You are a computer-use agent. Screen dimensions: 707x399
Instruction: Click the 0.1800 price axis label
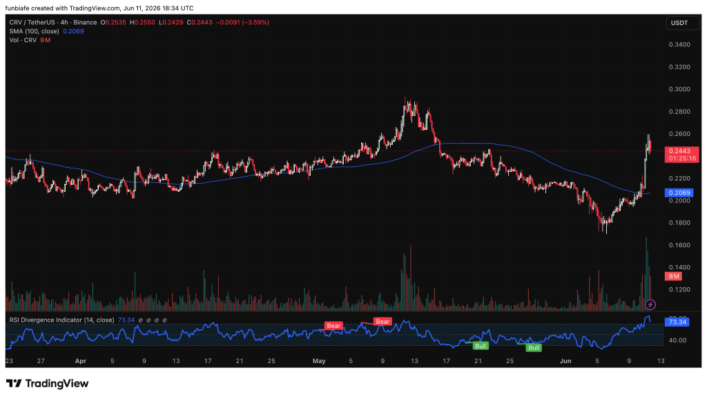point(679,223)
